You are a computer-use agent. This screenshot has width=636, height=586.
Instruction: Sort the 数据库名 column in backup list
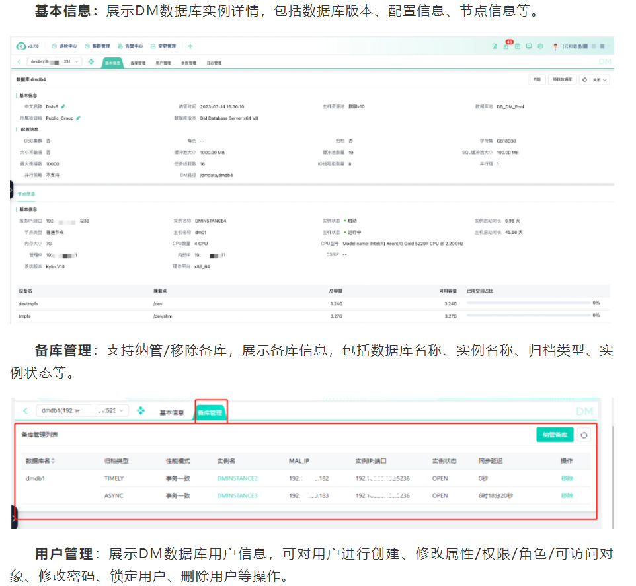54,461
